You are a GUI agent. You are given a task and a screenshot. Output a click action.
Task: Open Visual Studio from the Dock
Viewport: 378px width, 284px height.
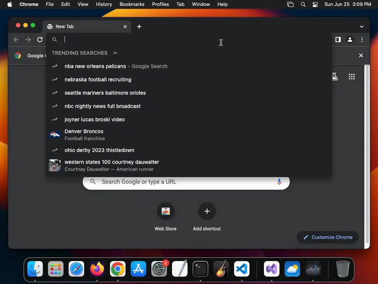coord(272,268)
